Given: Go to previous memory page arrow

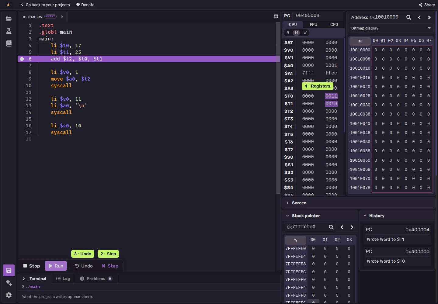Looking at the screenshot, I should point(419,17).
